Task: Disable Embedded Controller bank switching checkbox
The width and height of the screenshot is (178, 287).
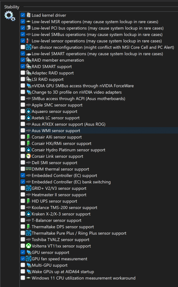Action: pos(23,181)
